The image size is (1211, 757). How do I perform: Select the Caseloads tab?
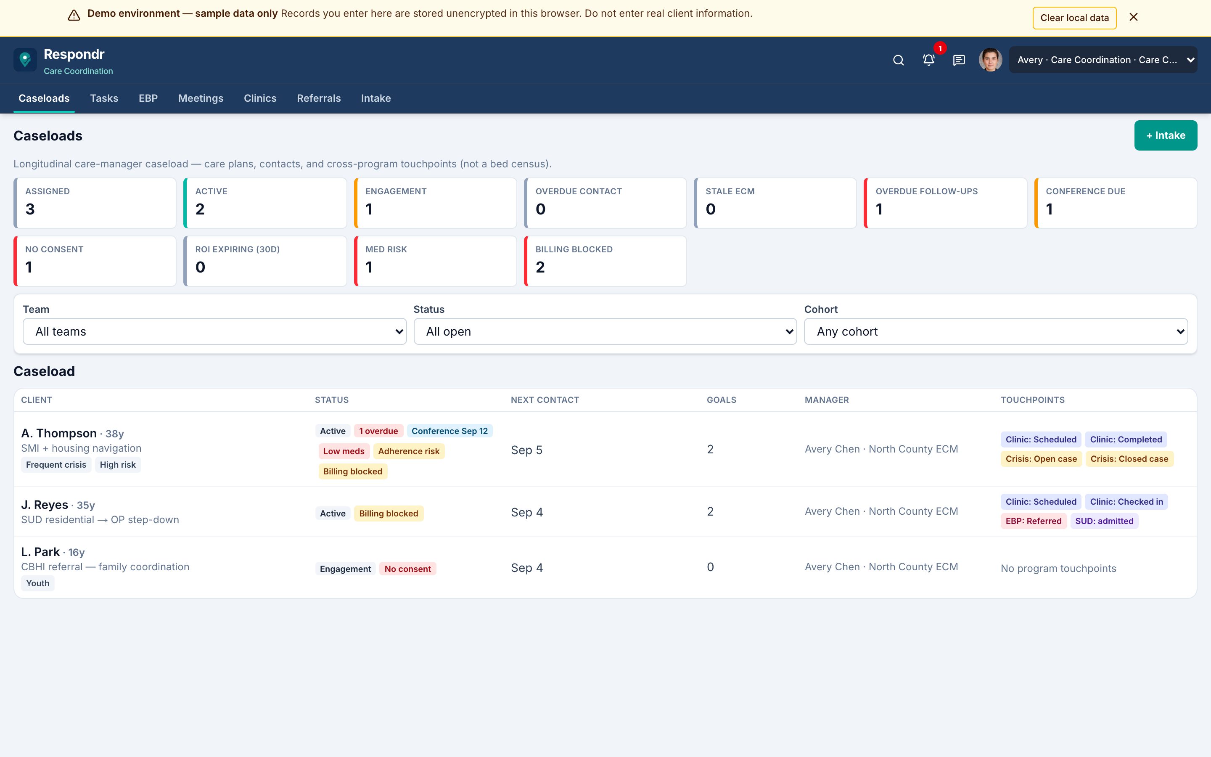(x=44, y=98)
